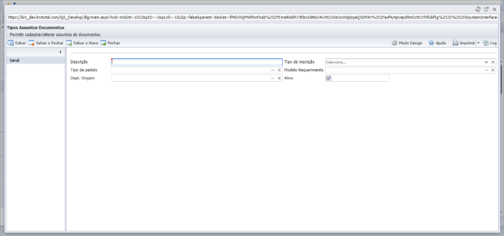
Task: Open Modelo Requerimento lookup ellipsis
Action: pyautogui.click(x=486, y=70)
